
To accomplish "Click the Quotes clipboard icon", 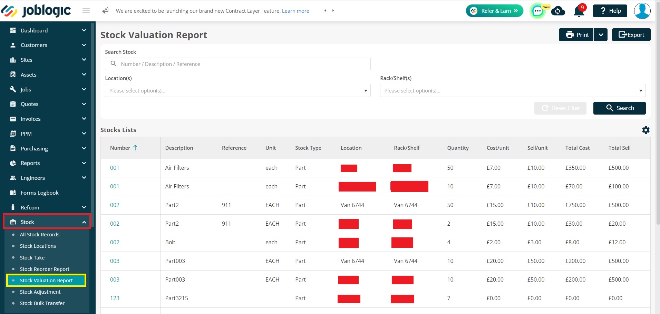I will point(13,104).
